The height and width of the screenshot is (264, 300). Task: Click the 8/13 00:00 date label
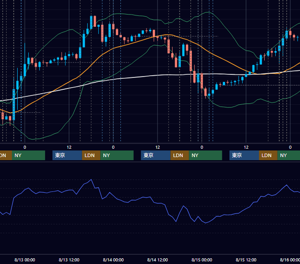(25, 260)
